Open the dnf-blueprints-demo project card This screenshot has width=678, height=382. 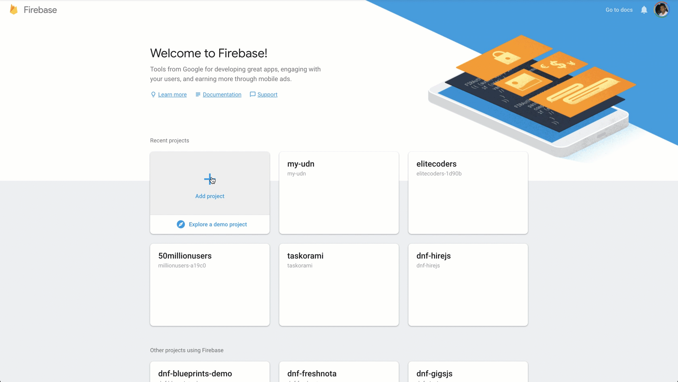(x=210, y=372)
